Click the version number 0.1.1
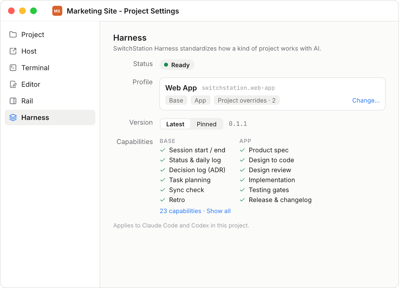Image resolution: width=399 pixels, height=288 pixels. point(238,124)
